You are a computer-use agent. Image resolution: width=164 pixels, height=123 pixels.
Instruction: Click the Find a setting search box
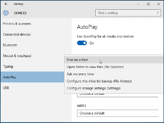click(x=128, y=13)
